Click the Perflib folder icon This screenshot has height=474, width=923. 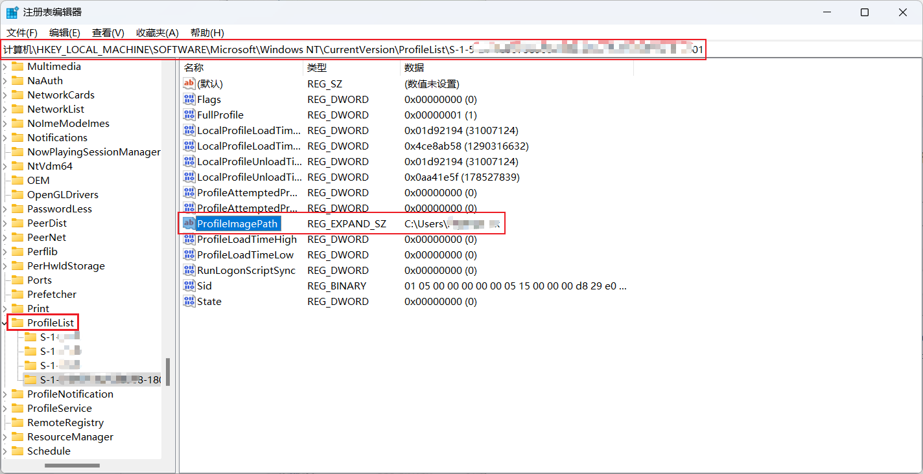pos(18,251)
